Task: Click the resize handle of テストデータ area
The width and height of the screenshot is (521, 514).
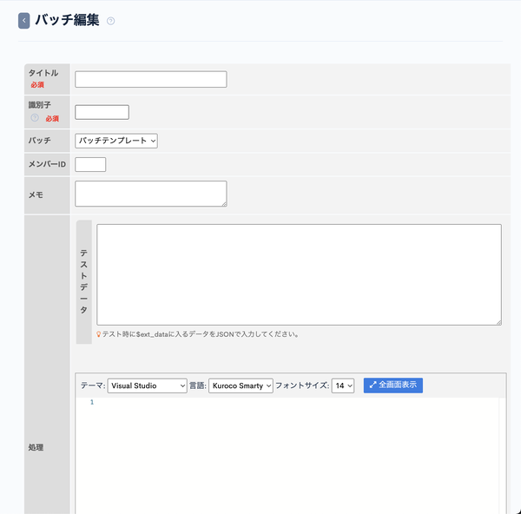Action: (499, 323)
